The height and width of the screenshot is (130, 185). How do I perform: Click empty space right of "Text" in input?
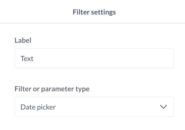pyautogui.click(x=100, y=58)
